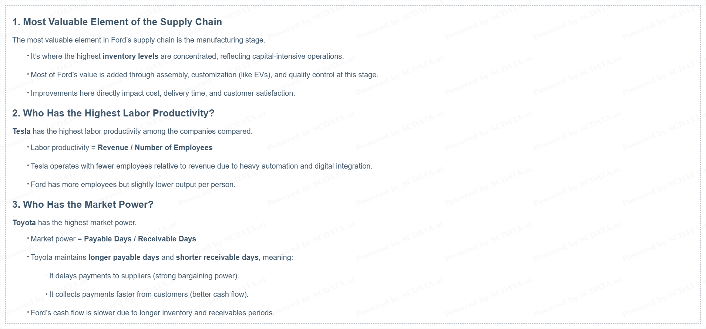
Task: Click the bold 'inventory levels' text
Action: (130, 56)
